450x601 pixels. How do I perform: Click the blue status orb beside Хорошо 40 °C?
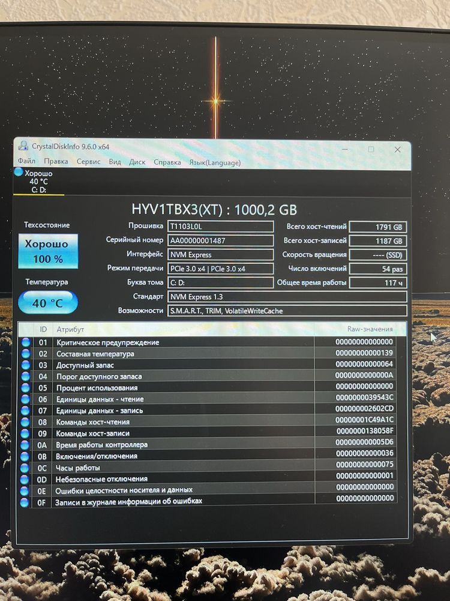tap(19, 172)
